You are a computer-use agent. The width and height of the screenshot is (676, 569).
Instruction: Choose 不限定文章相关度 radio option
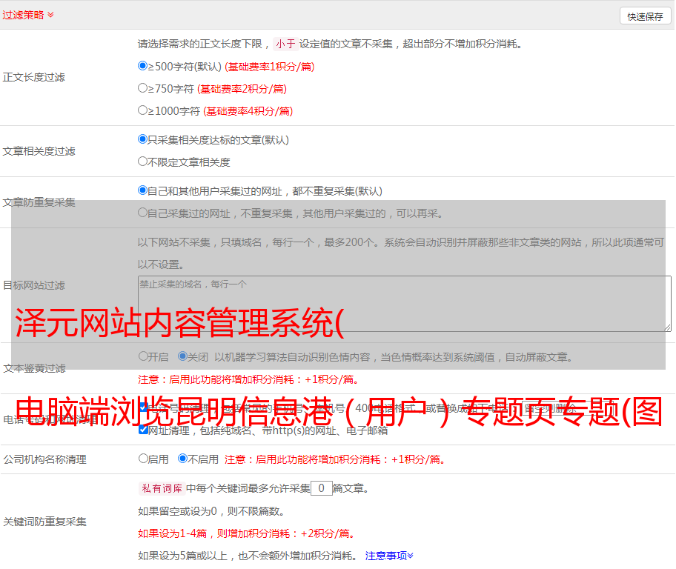point(142,162)
